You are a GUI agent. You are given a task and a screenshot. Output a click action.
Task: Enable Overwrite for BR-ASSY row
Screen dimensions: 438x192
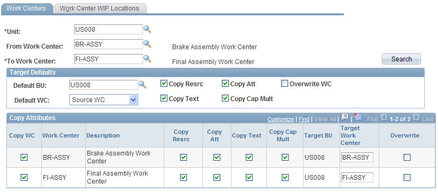(407, 158)
